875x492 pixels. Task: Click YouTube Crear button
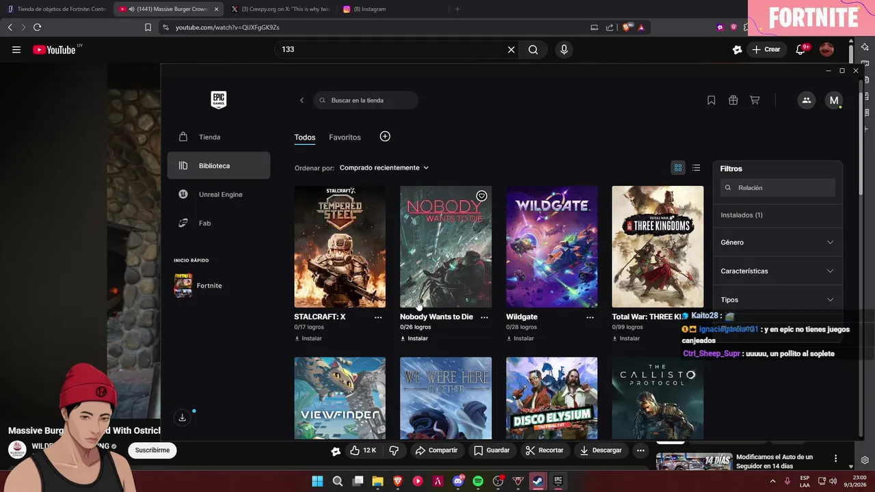click(766, 49)
